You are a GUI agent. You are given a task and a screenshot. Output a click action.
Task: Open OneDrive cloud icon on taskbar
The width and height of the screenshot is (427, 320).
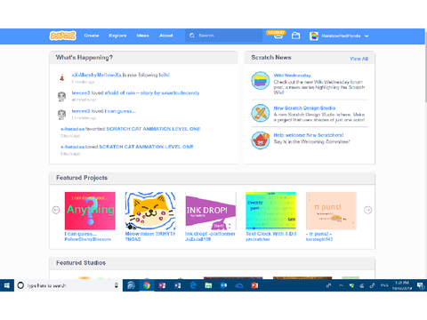coord(239,285)
